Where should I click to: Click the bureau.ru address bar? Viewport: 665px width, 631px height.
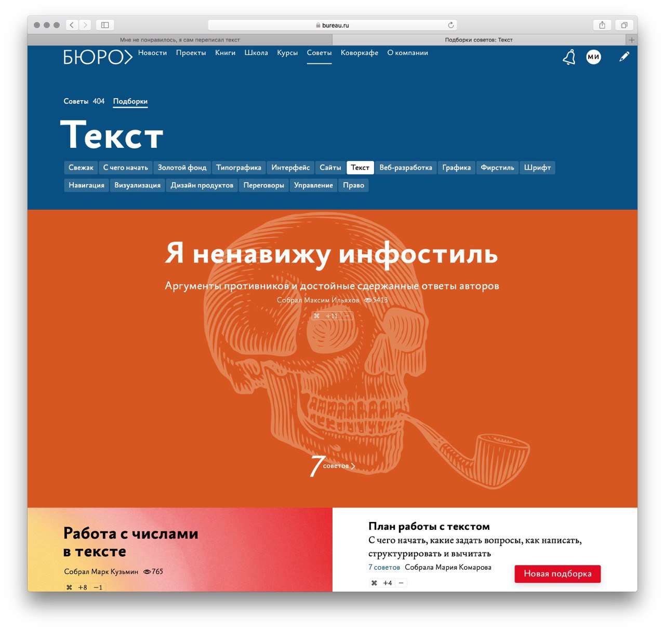[x=332, y=25]
